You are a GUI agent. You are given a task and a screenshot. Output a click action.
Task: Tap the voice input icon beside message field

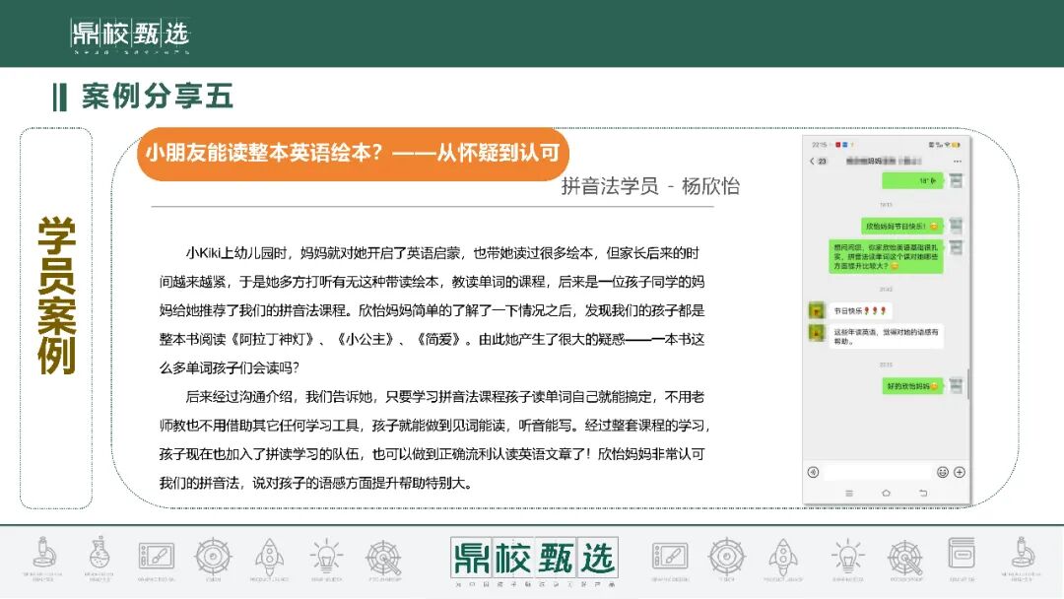pos(813,472)
